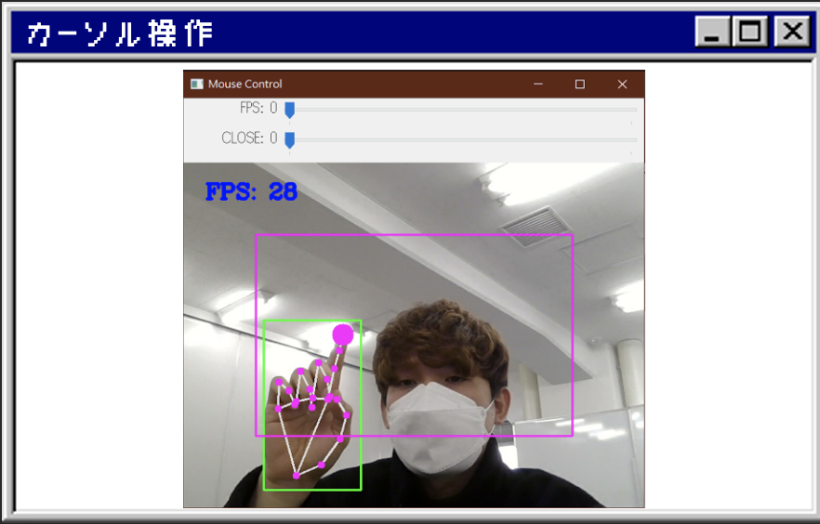The width and height of the screenshot is (820, 524).
Task: Click the "CLOSE: 0" slider label
Action: coord(249,138)
